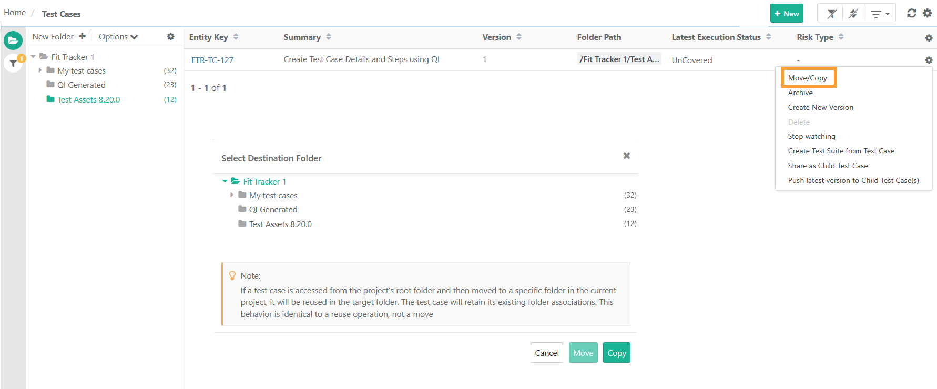Open the row actions gear for FTR-TC-127

929,60
